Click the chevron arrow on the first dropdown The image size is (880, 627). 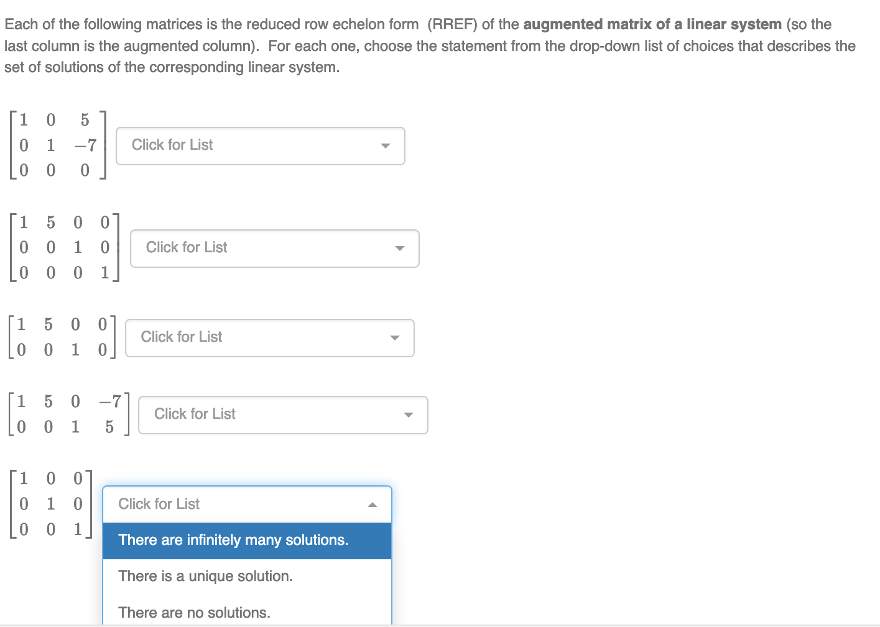click(386, 146)
